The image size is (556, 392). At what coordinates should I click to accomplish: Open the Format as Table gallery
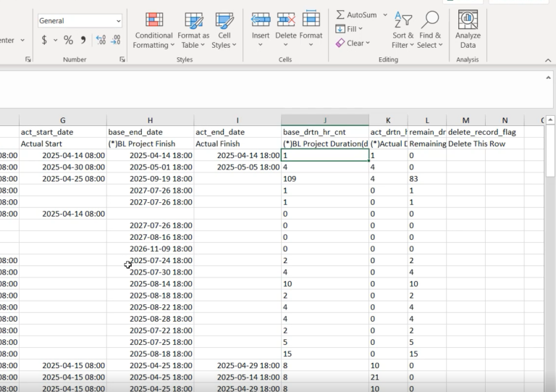(x=193, y=30)
